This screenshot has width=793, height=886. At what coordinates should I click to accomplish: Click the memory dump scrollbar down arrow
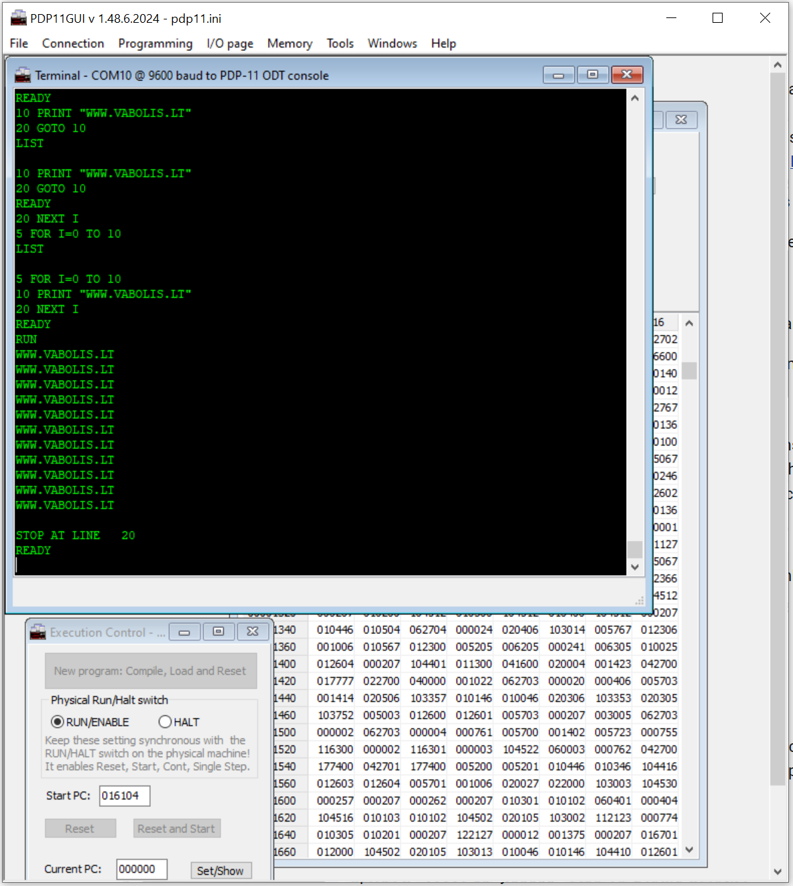(x=688, y=850)
